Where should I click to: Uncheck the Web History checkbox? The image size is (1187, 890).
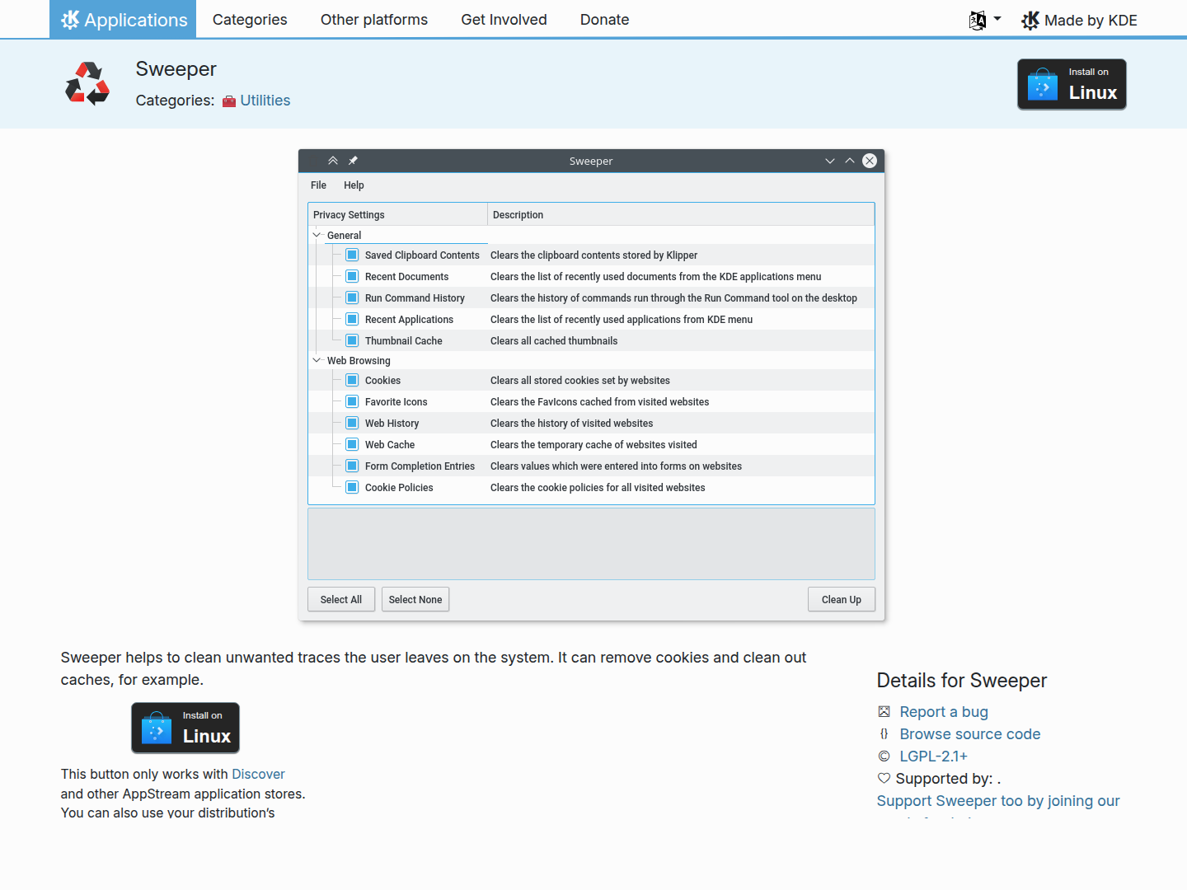pyautogui.click(x=352, y=423)
